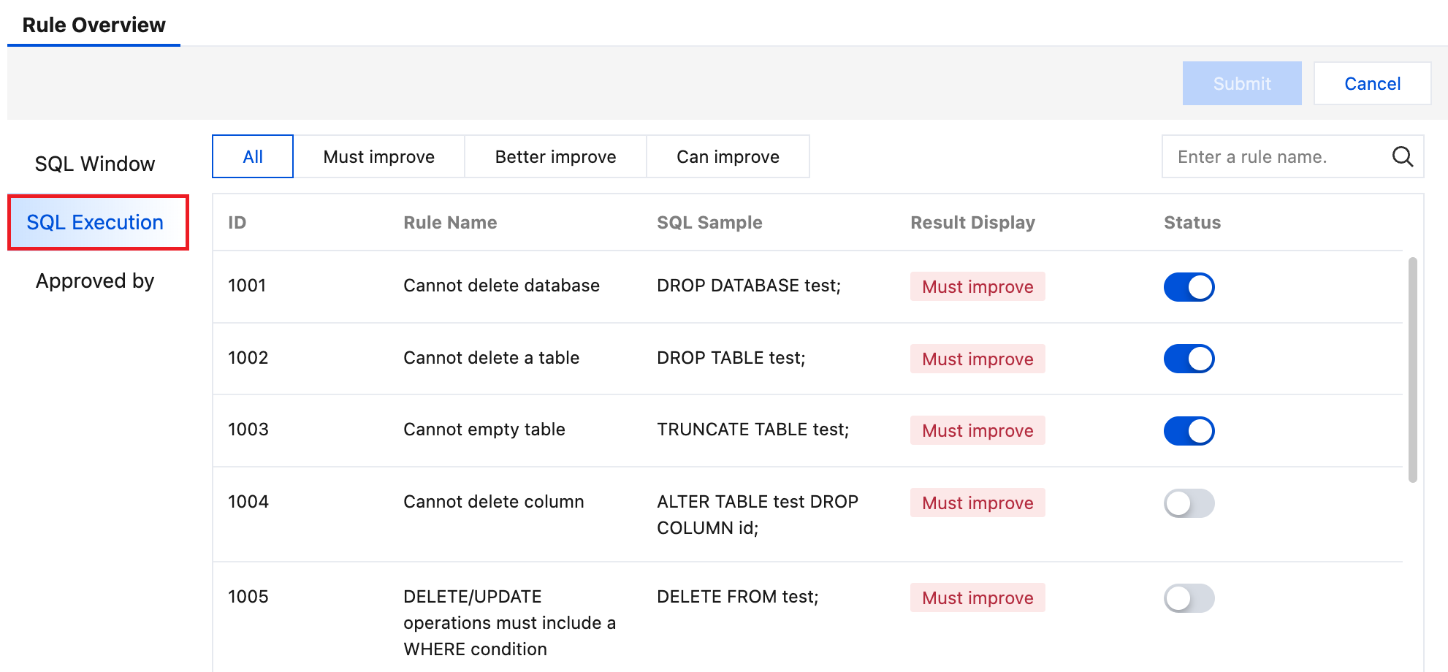Show Better improve rules
Image resolution: width=1448 pixels, height=672 pixels.
pos(555,156)
